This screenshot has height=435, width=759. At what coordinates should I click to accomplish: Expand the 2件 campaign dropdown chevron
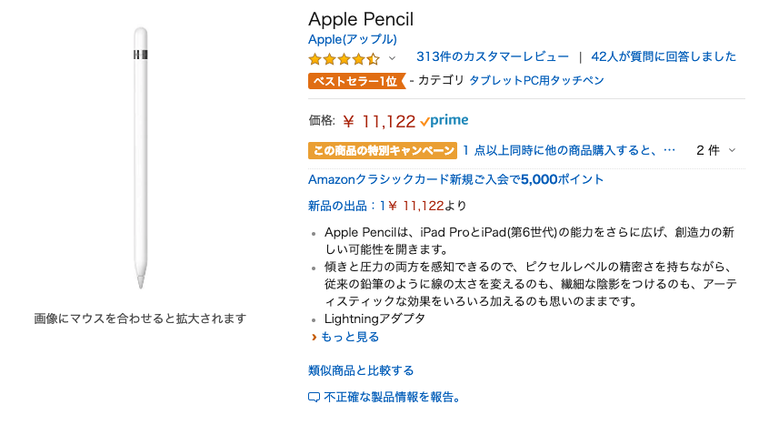click(732, 151)
